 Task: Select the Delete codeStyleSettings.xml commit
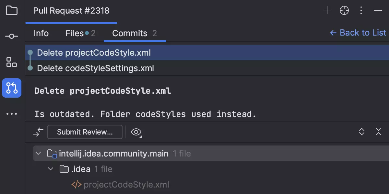(x=95, y=68)
